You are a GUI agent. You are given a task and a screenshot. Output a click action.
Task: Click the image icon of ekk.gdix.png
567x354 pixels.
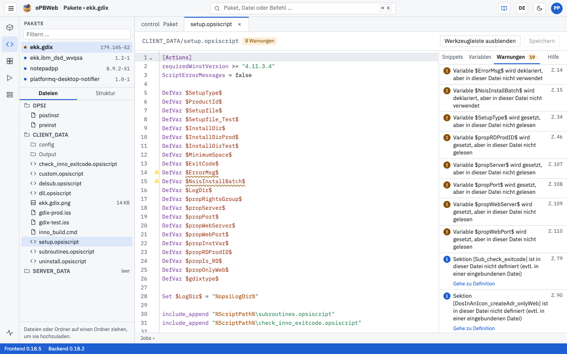pyautogui.click(x=33, y=203)
